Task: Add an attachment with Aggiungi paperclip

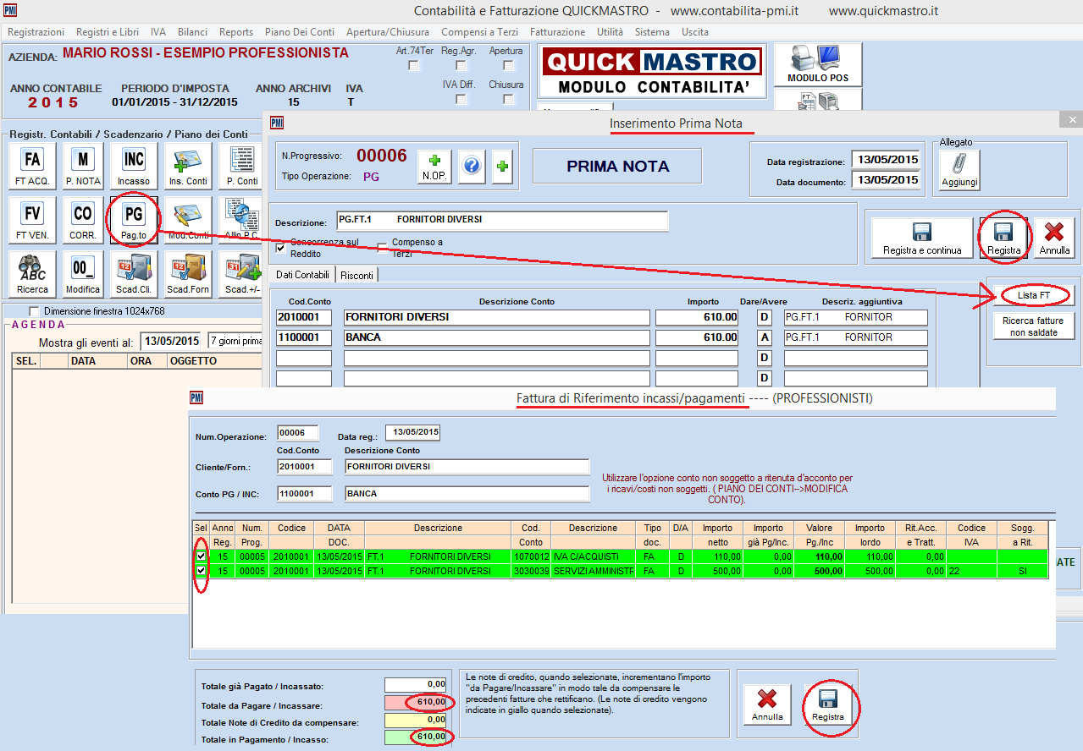Action: click(x=959, y=171)
